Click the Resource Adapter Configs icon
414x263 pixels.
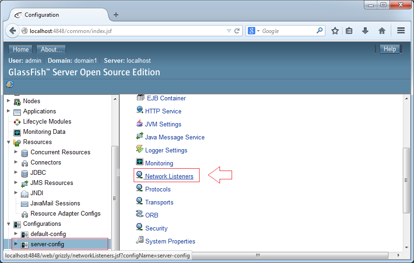(x=25, y=214)
